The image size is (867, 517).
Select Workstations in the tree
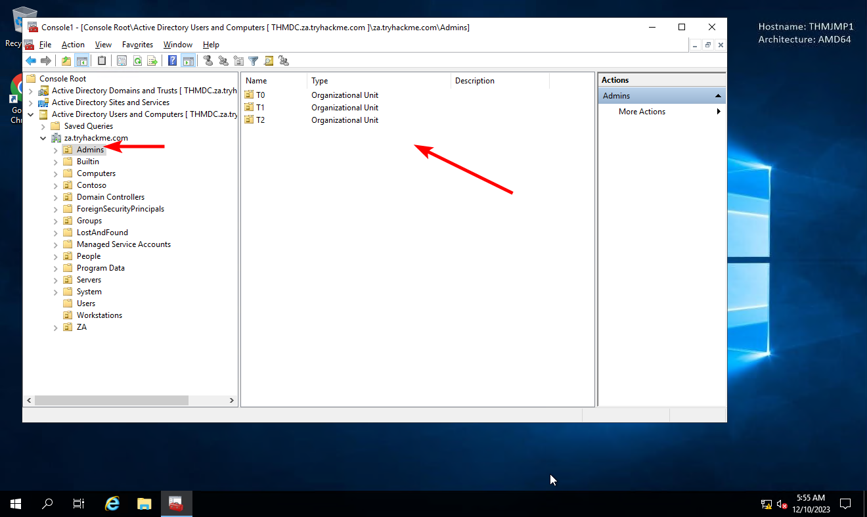[99, 315]
